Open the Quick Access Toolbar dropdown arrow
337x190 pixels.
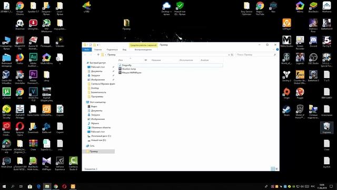click(x=98, y=45)
